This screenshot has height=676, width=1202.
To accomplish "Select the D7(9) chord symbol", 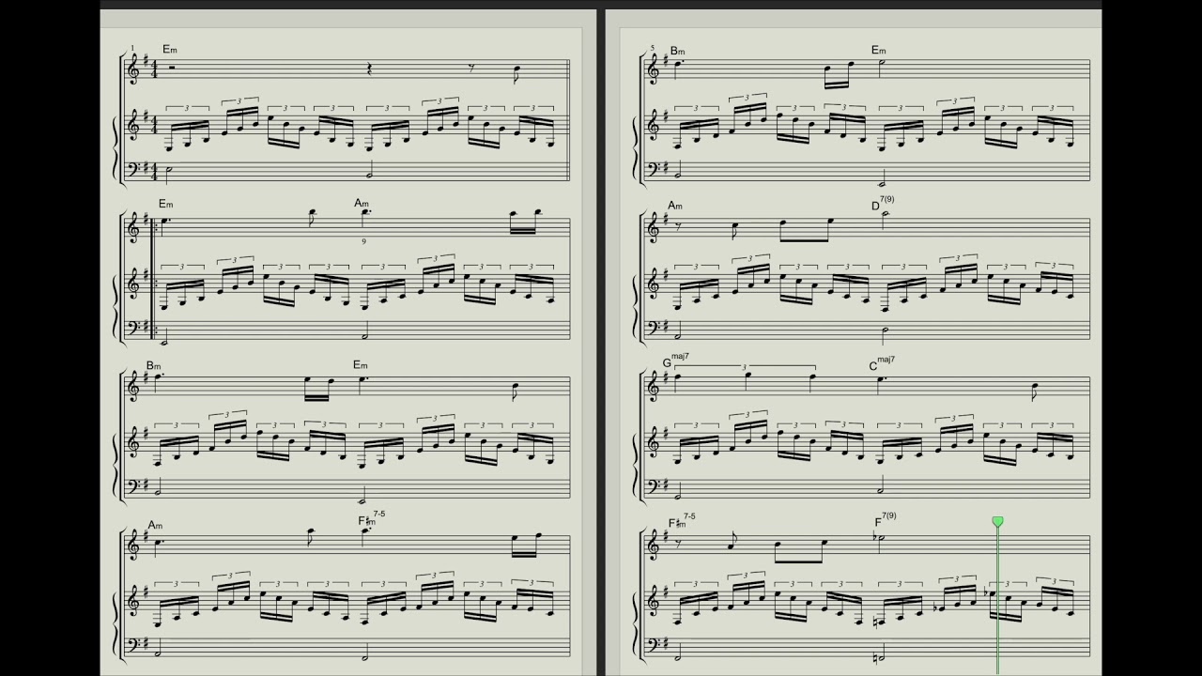I will pos(882,204).
